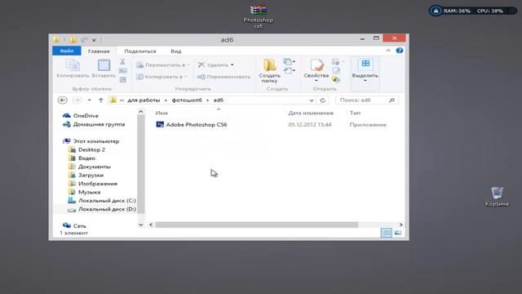
Task: Click the back navigation arrow
Action: pos(62,100)
